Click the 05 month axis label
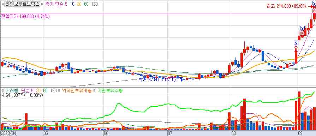Screen dimensions: 316x136 click(46, 133)
